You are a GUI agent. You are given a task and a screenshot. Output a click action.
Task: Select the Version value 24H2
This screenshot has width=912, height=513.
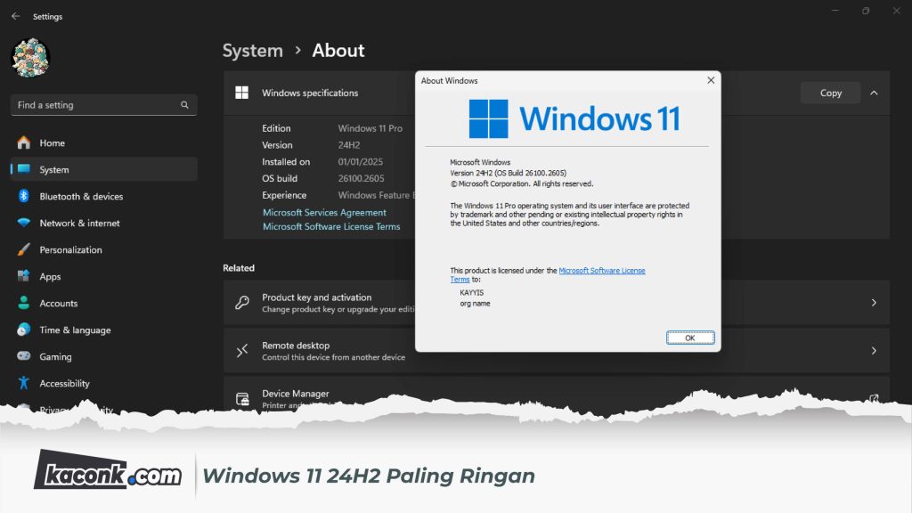click(349, 145)
